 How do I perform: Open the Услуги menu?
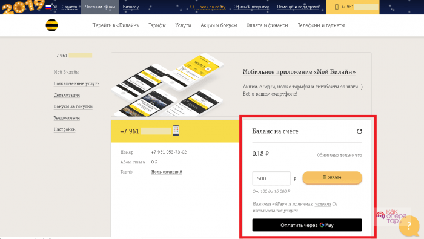(183, 25)
